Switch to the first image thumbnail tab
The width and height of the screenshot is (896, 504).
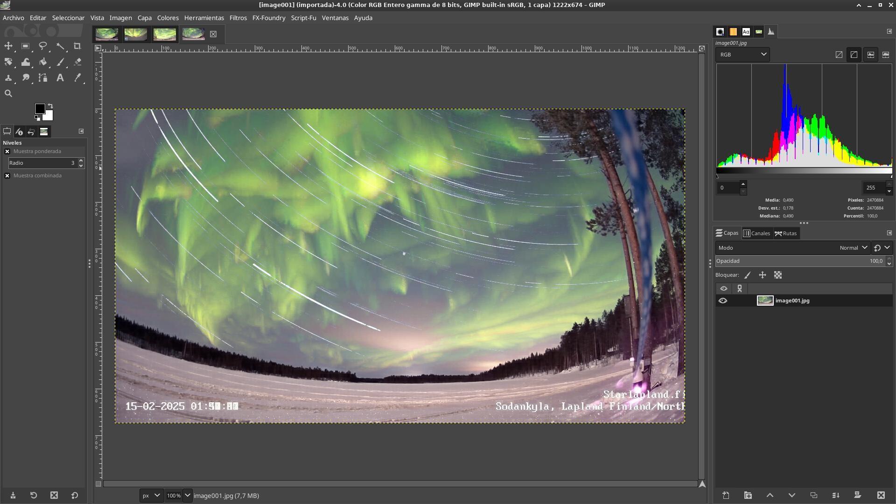pyautogui.click(x=107, y=34)
